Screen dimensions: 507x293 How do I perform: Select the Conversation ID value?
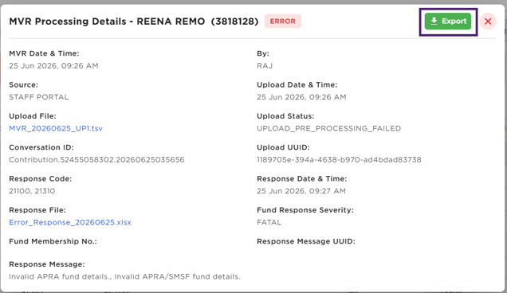click(x=96, y=159)
